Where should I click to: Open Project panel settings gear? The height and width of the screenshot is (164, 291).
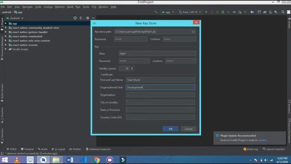[88, 18]
